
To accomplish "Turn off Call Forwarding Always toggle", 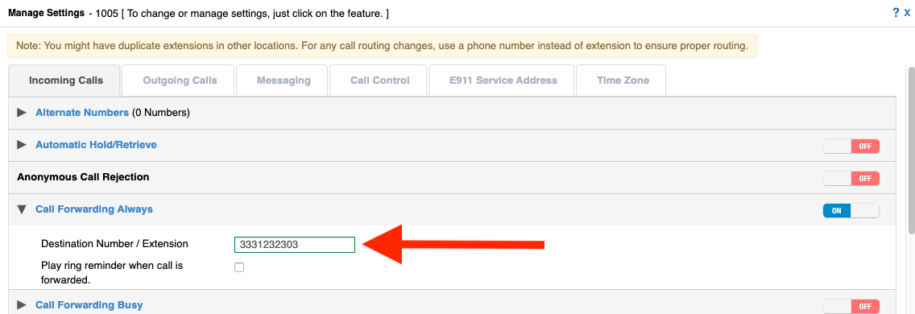I will point(851,211).
